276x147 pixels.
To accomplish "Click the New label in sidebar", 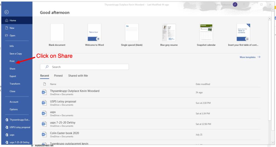I will click(12, 28).
